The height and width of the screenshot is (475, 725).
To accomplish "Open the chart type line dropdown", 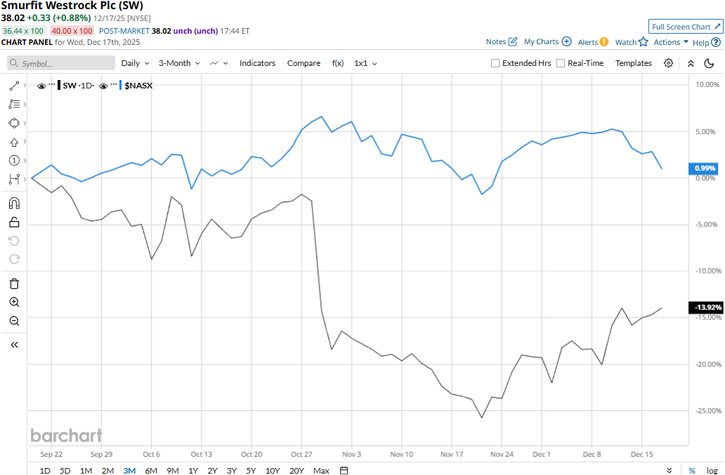I will 218,63.
